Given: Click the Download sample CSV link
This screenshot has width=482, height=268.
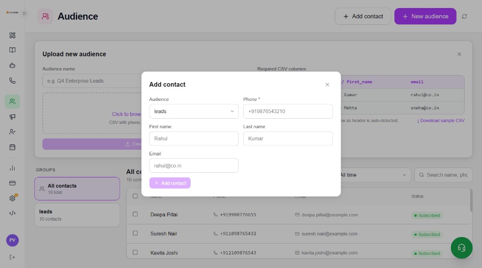Looking at the screenshot, I should point(441,121).
